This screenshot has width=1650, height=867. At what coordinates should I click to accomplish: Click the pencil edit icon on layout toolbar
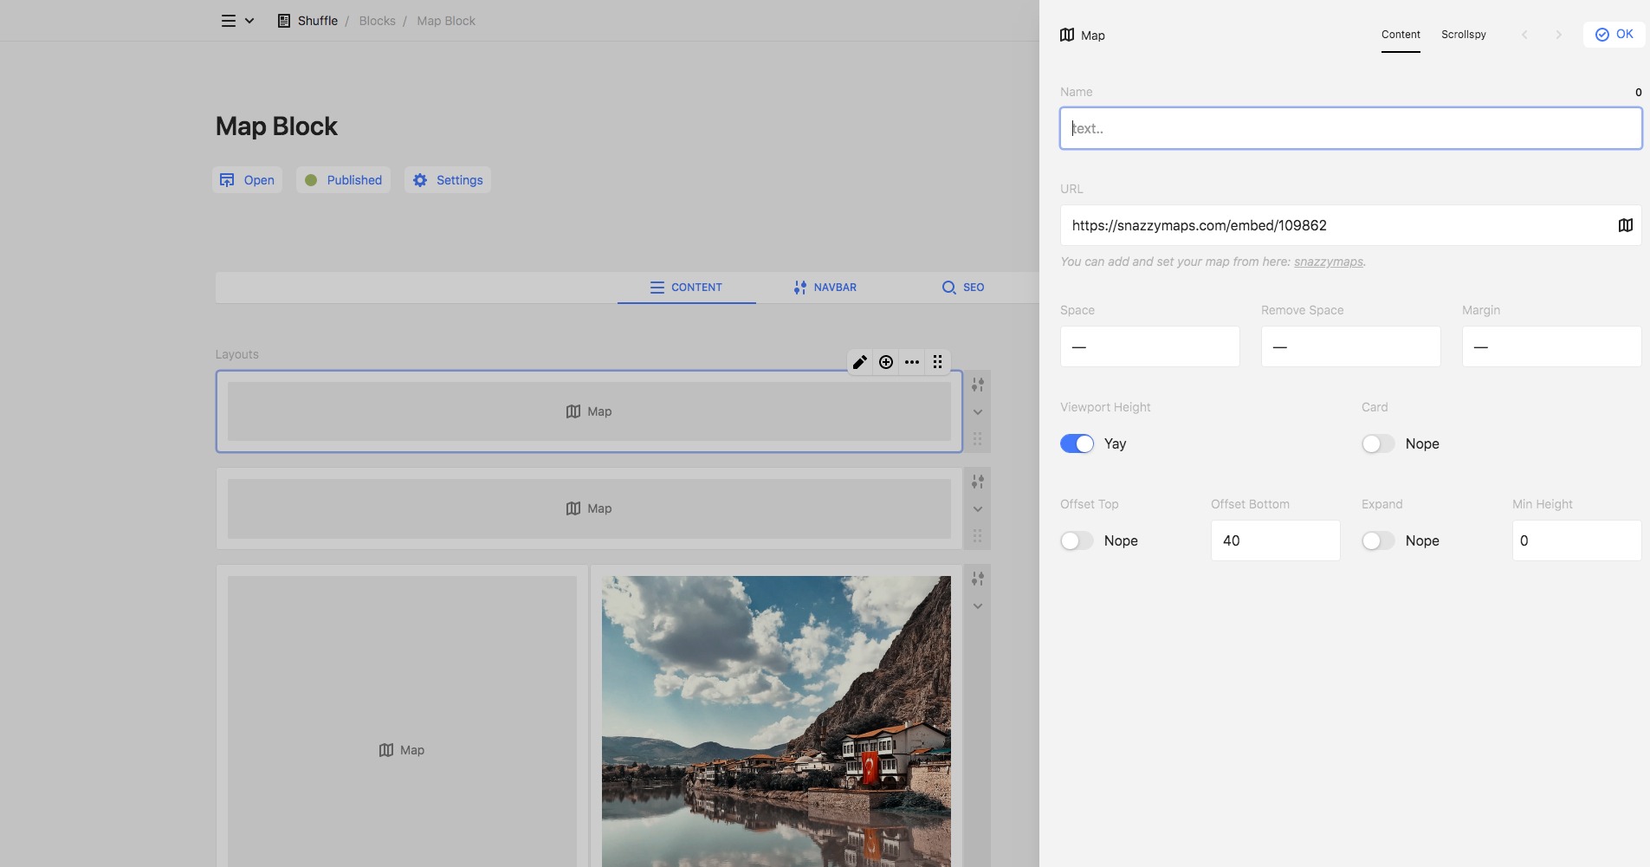859,362
